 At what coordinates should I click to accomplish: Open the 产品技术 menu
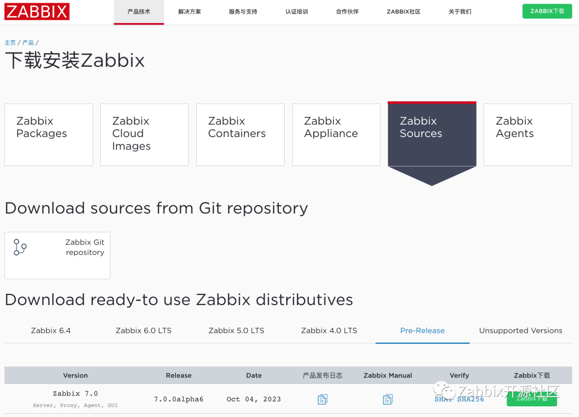pyautogui.click(x=138, y=11)
